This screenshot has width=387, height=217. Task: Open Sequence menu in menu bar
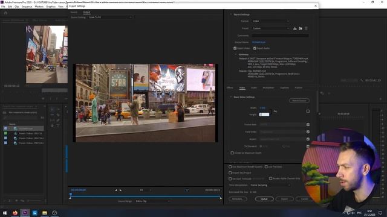[27, 7]
